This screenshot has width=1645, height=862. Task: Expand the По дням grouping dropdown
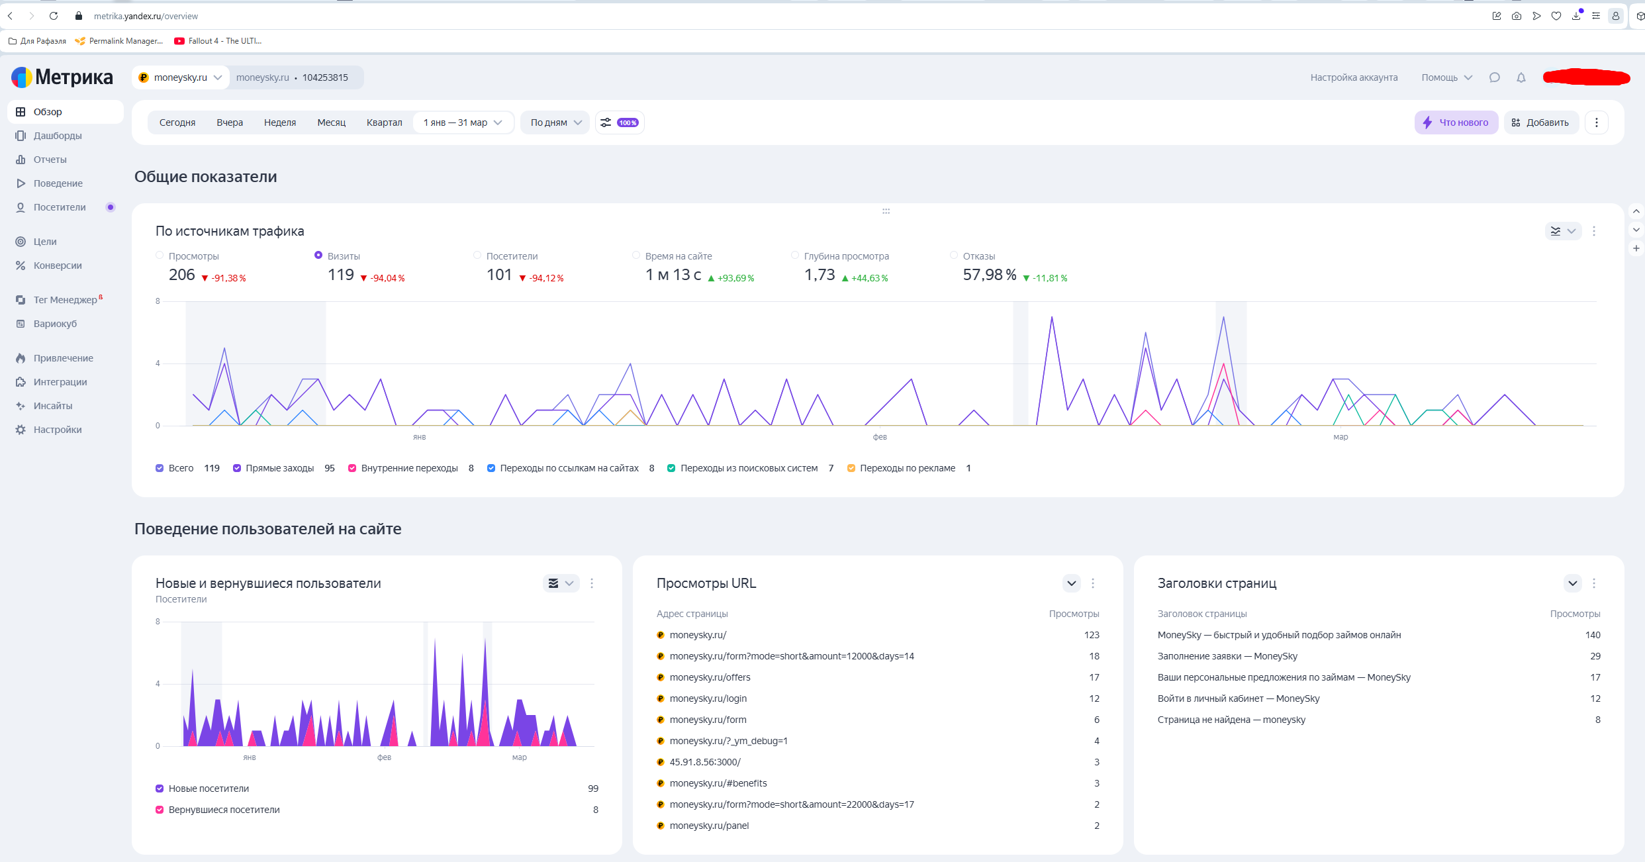(555, 122)
